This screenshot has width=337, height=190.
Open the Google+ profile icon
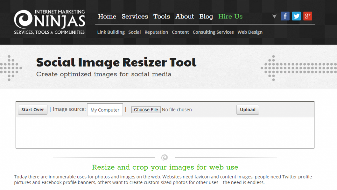coord(307,16)
